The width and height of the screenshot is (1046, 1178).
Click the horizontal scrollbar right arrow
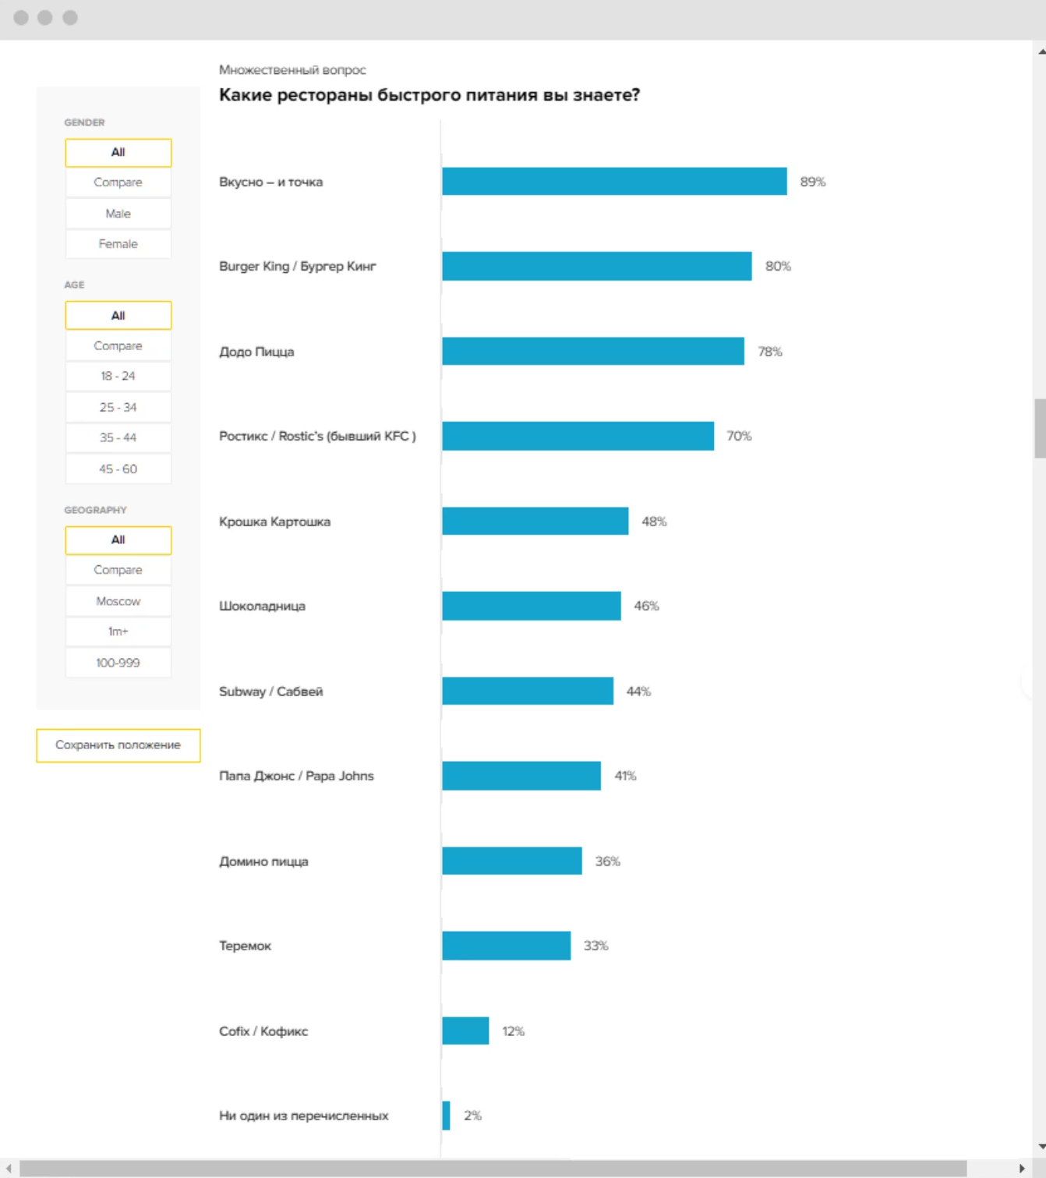tap(1022, 1169)
